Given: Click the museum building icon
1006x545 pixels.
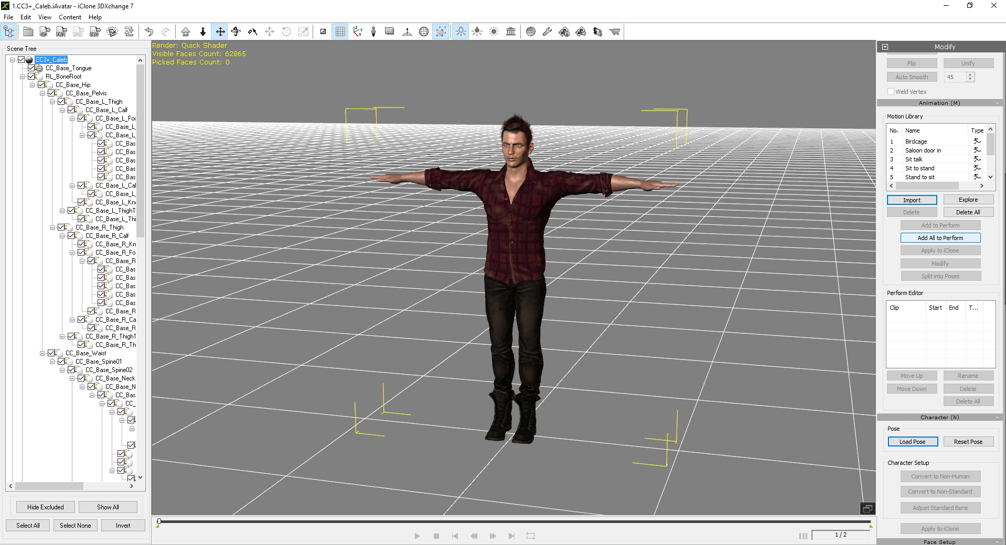Looking at the screenshot, I should click(x=511, y=32).
